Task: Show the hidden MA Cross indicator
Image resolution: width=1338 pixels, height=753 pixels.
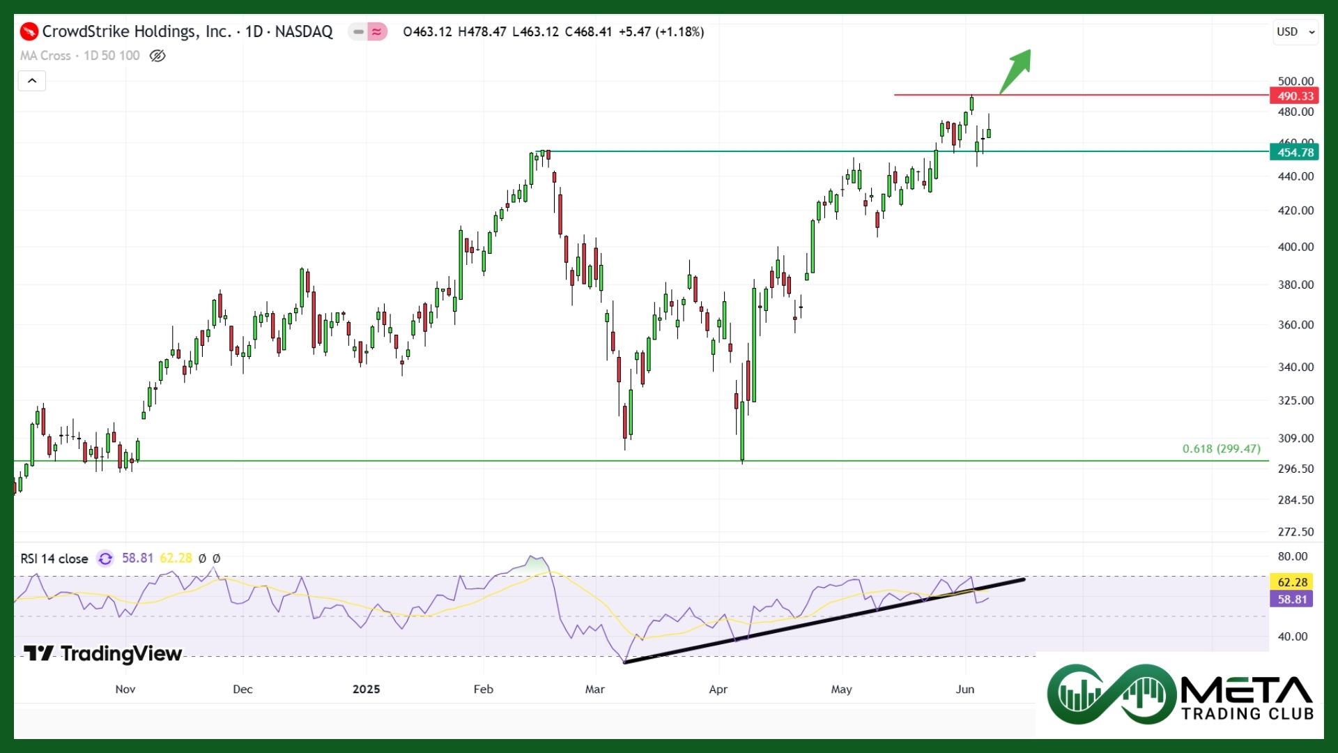Action: point(157,56)
